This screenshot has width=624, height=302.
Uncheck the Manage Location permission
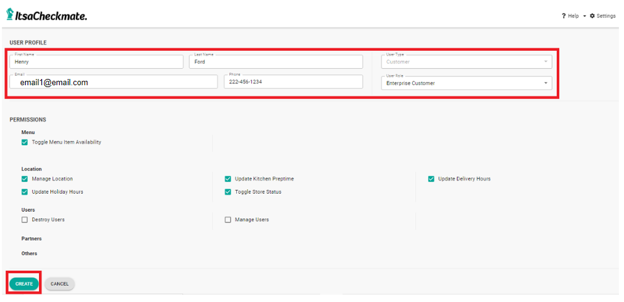[x=25, y=179]
